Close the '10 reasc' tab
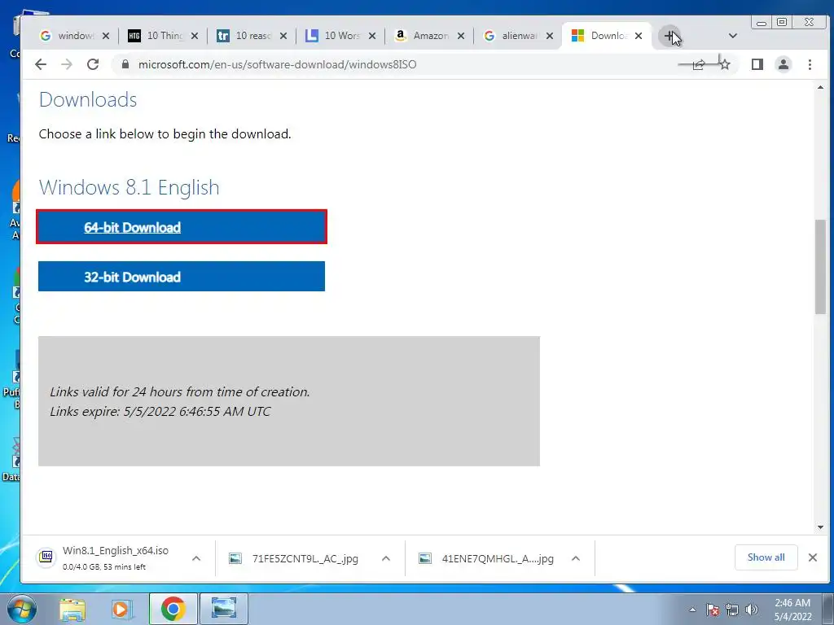 pyautogui.click(x=283, y=36)
